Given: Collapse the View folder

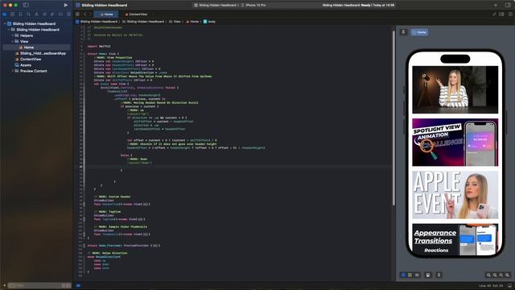Looking at the screenshot, I should [13, 41].
